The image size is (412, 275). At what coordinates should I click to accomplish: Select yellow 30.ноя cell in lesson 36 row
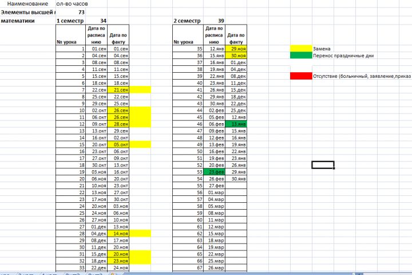(x=236, y=56)
